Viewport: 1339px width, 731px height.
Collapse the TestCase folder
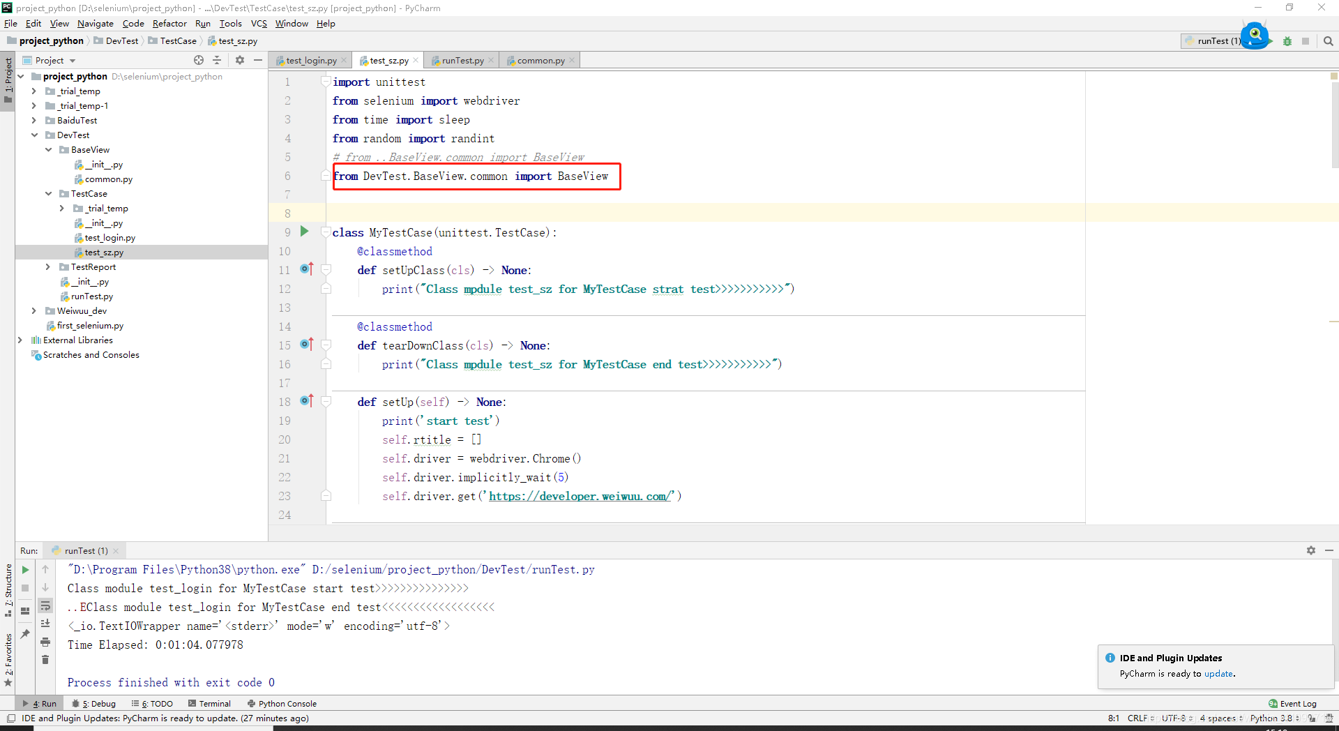coord(48,194)
